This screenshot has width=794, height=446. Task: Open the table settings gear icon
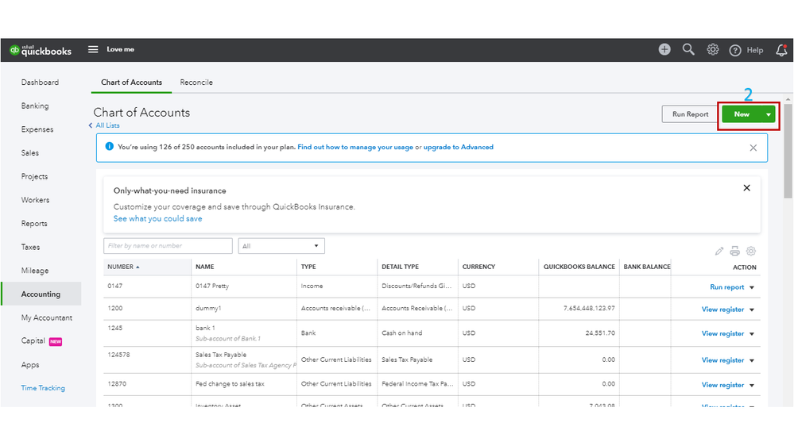[x=751, y=251]
